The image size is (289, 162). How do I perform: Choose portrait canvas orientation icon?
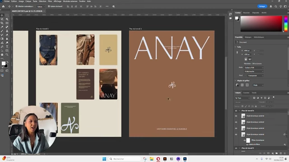coord(246,59)
